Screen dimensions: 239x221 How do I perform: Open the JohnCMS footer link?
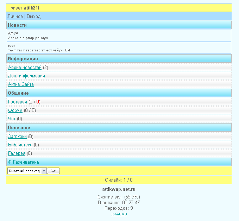[119, 214]
